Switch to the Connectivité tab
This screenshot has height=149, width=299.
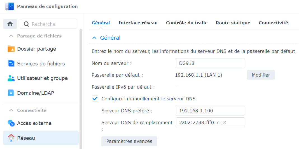[273, 23]
